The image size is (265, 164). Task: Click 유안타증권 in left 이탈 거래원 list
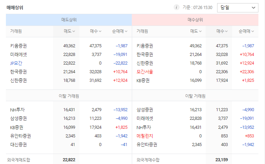(x=20, y=136)
